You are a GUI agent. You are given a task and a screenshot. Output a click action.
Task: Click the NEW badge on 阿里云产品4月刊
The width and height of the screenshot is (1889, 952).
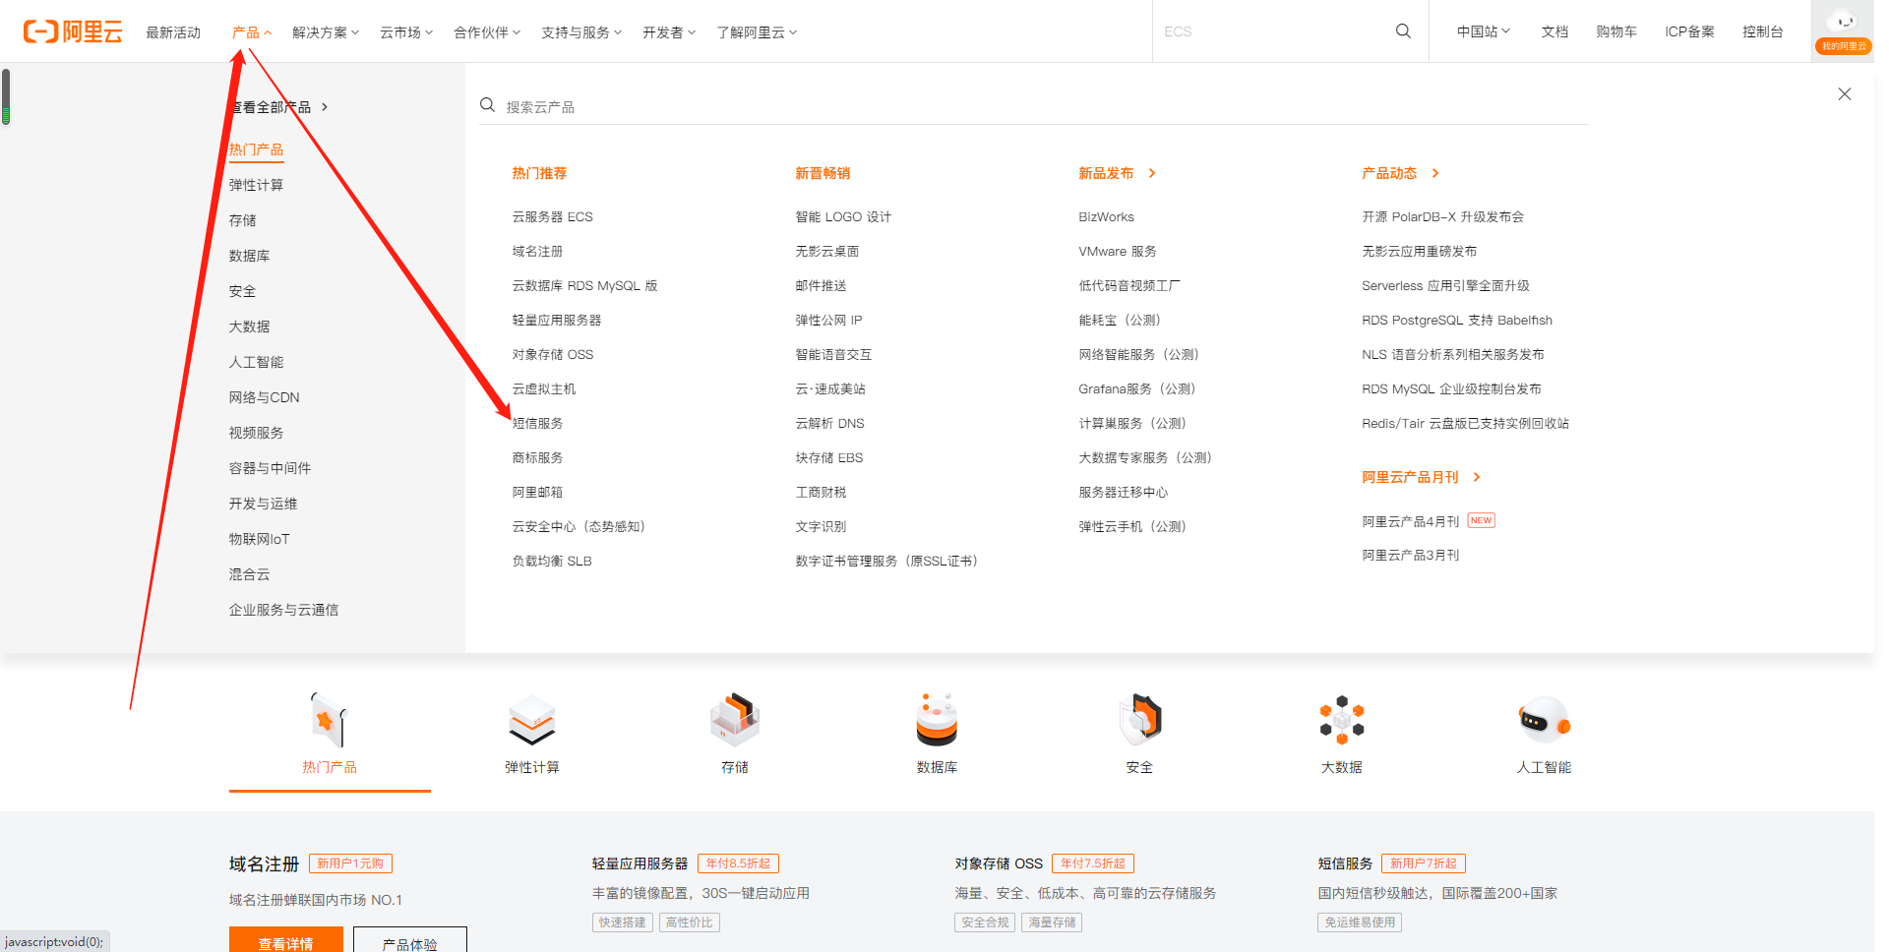[x=1481, y=520]
